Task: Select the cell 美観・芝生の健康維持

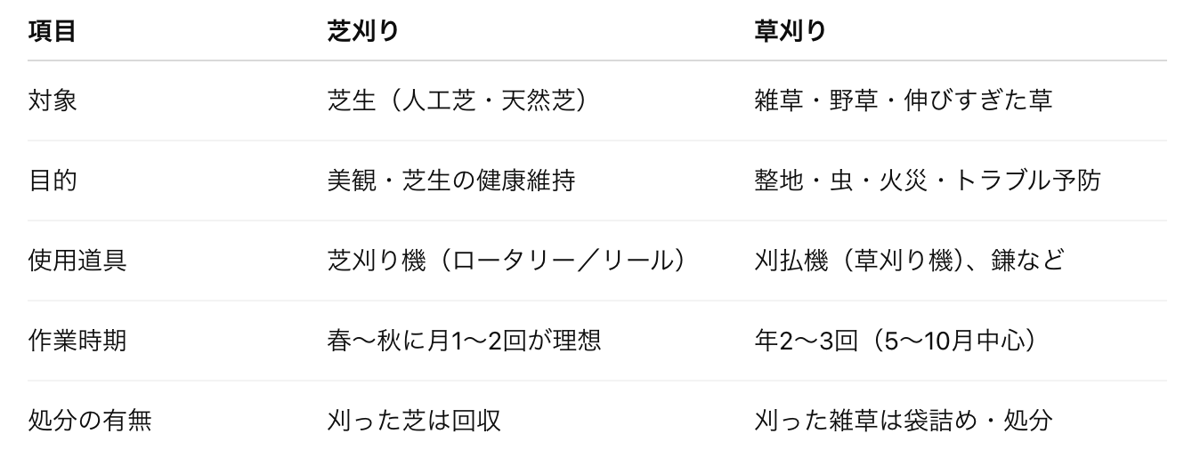Action: (x=451, y=181)
